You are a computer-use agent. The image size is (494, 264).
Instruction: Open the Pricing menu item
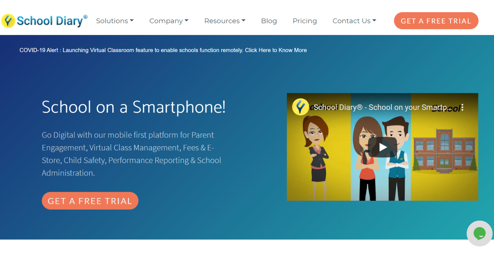pyautogui.click(x=305, y=21)
